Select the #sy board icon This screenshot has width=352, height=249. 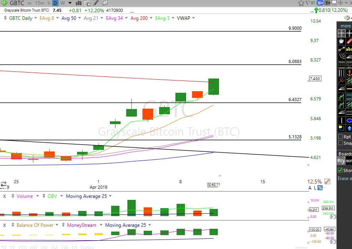(341, 161)
